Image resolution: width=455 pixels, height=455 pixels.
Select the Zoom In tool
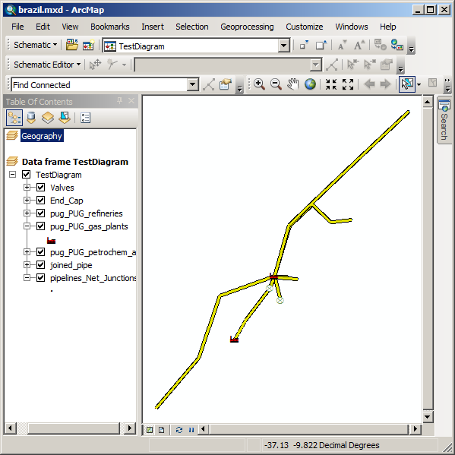point(259,84)
